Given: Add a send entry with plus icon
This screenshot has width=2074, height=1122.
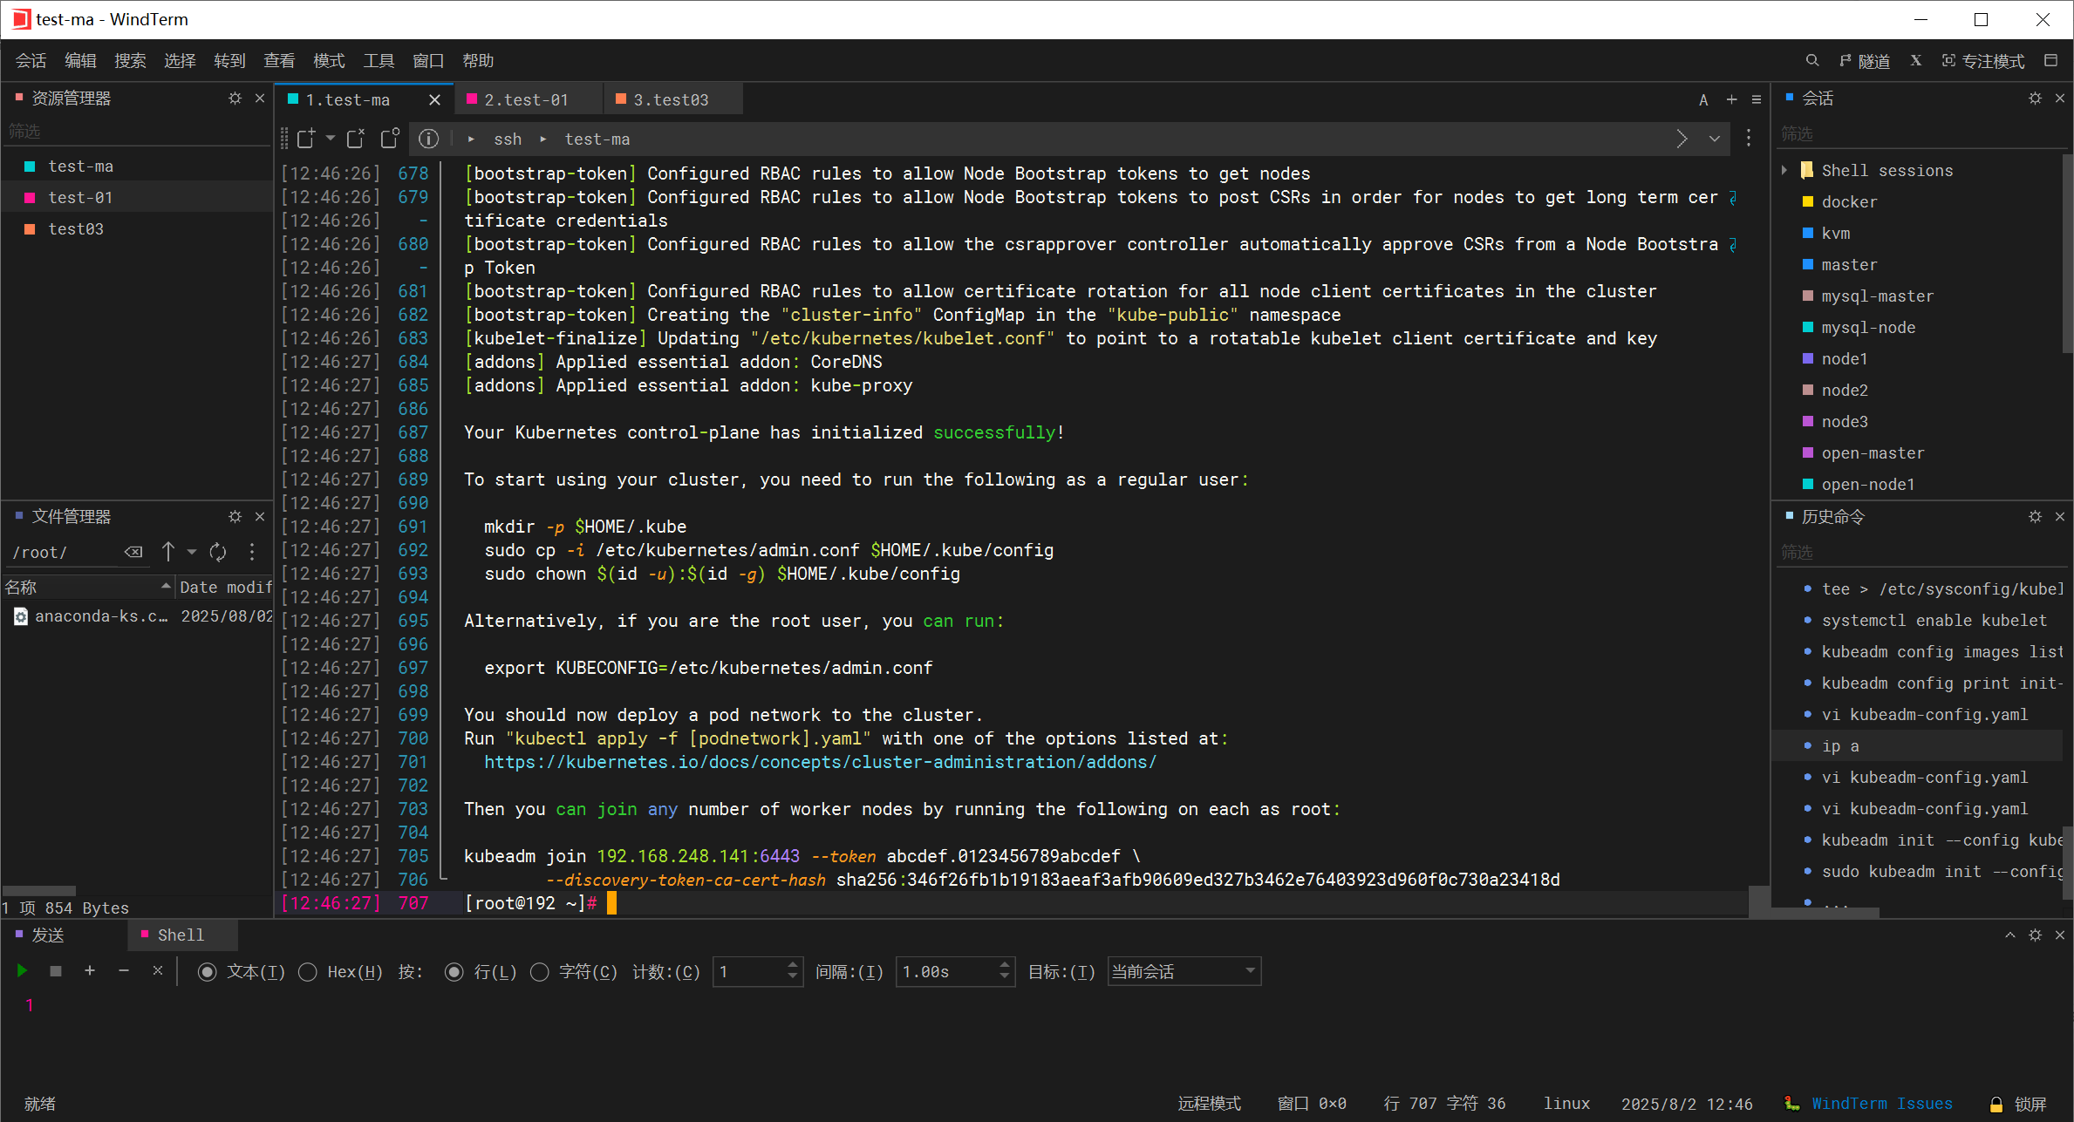Looking at the screenshot, I should [x=90, y=970].
